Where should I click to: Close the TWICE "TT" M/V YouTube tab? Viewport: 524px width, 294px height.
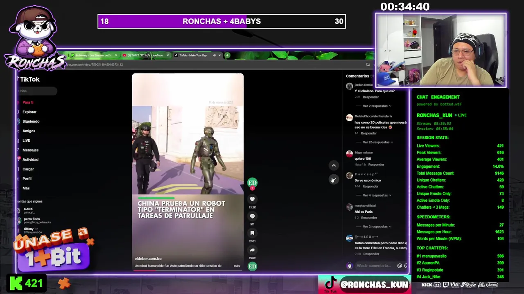point(167,55)
